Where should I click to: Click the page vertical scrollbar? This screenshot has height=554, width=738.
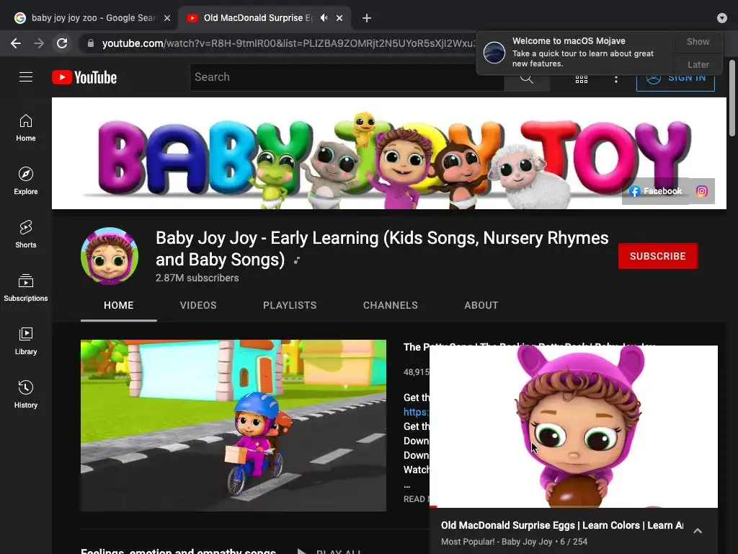tap(732, 98)
